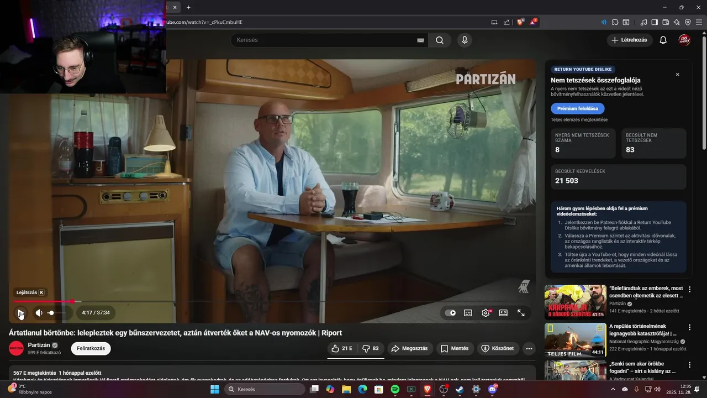Click the Prémium feloldása button
The width and height of the screenshot is (707, 398).
[578, 108]
